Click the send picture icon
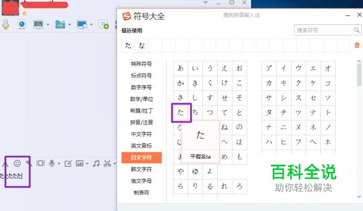363x211 pixels. point(79,163)
